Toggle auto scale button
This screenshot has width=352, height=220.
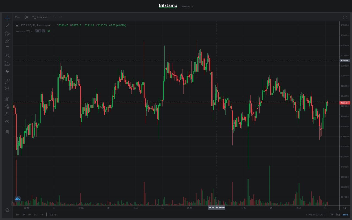click(x=345, y=215)
